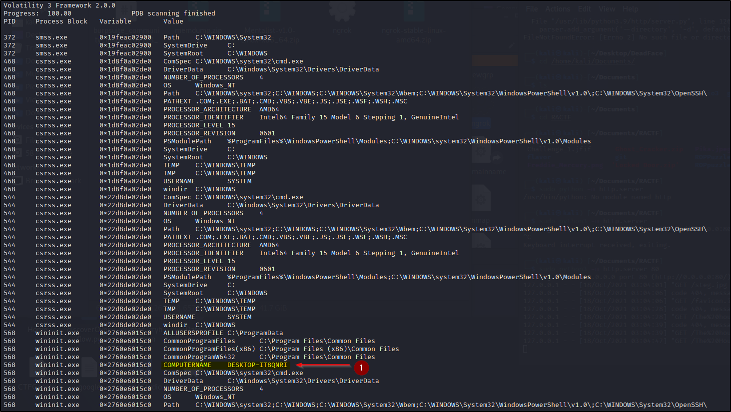
Task: Click the Value column header
Action: [x=173, y=21]
